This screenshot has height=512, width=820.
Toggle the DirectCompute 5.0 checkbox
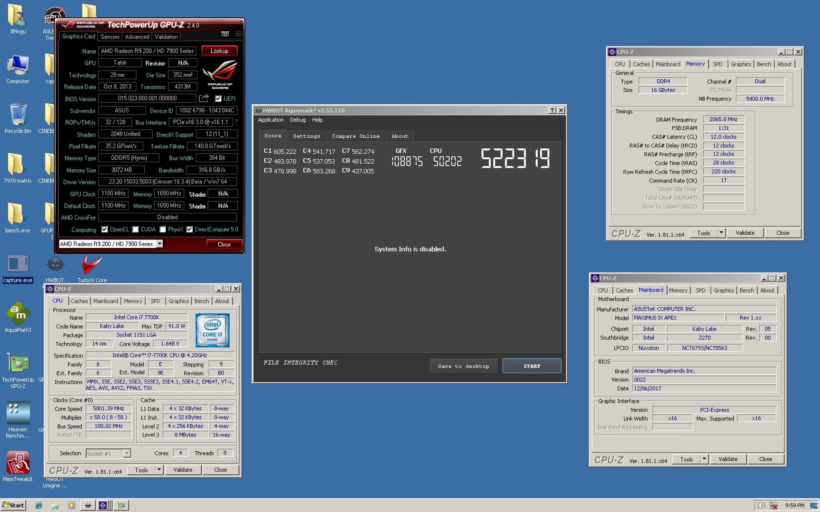[x=189, y=229]
